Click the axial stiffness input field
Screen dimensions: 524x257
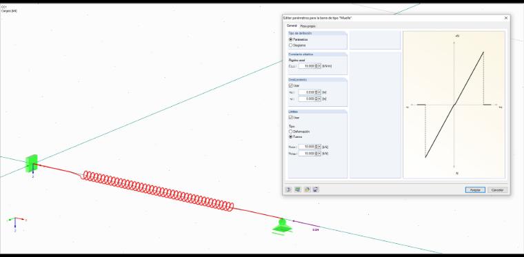pos(307,66)
